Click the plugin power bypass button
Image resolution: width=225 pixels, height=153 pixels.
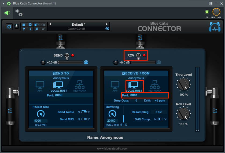tap(9, 27)
